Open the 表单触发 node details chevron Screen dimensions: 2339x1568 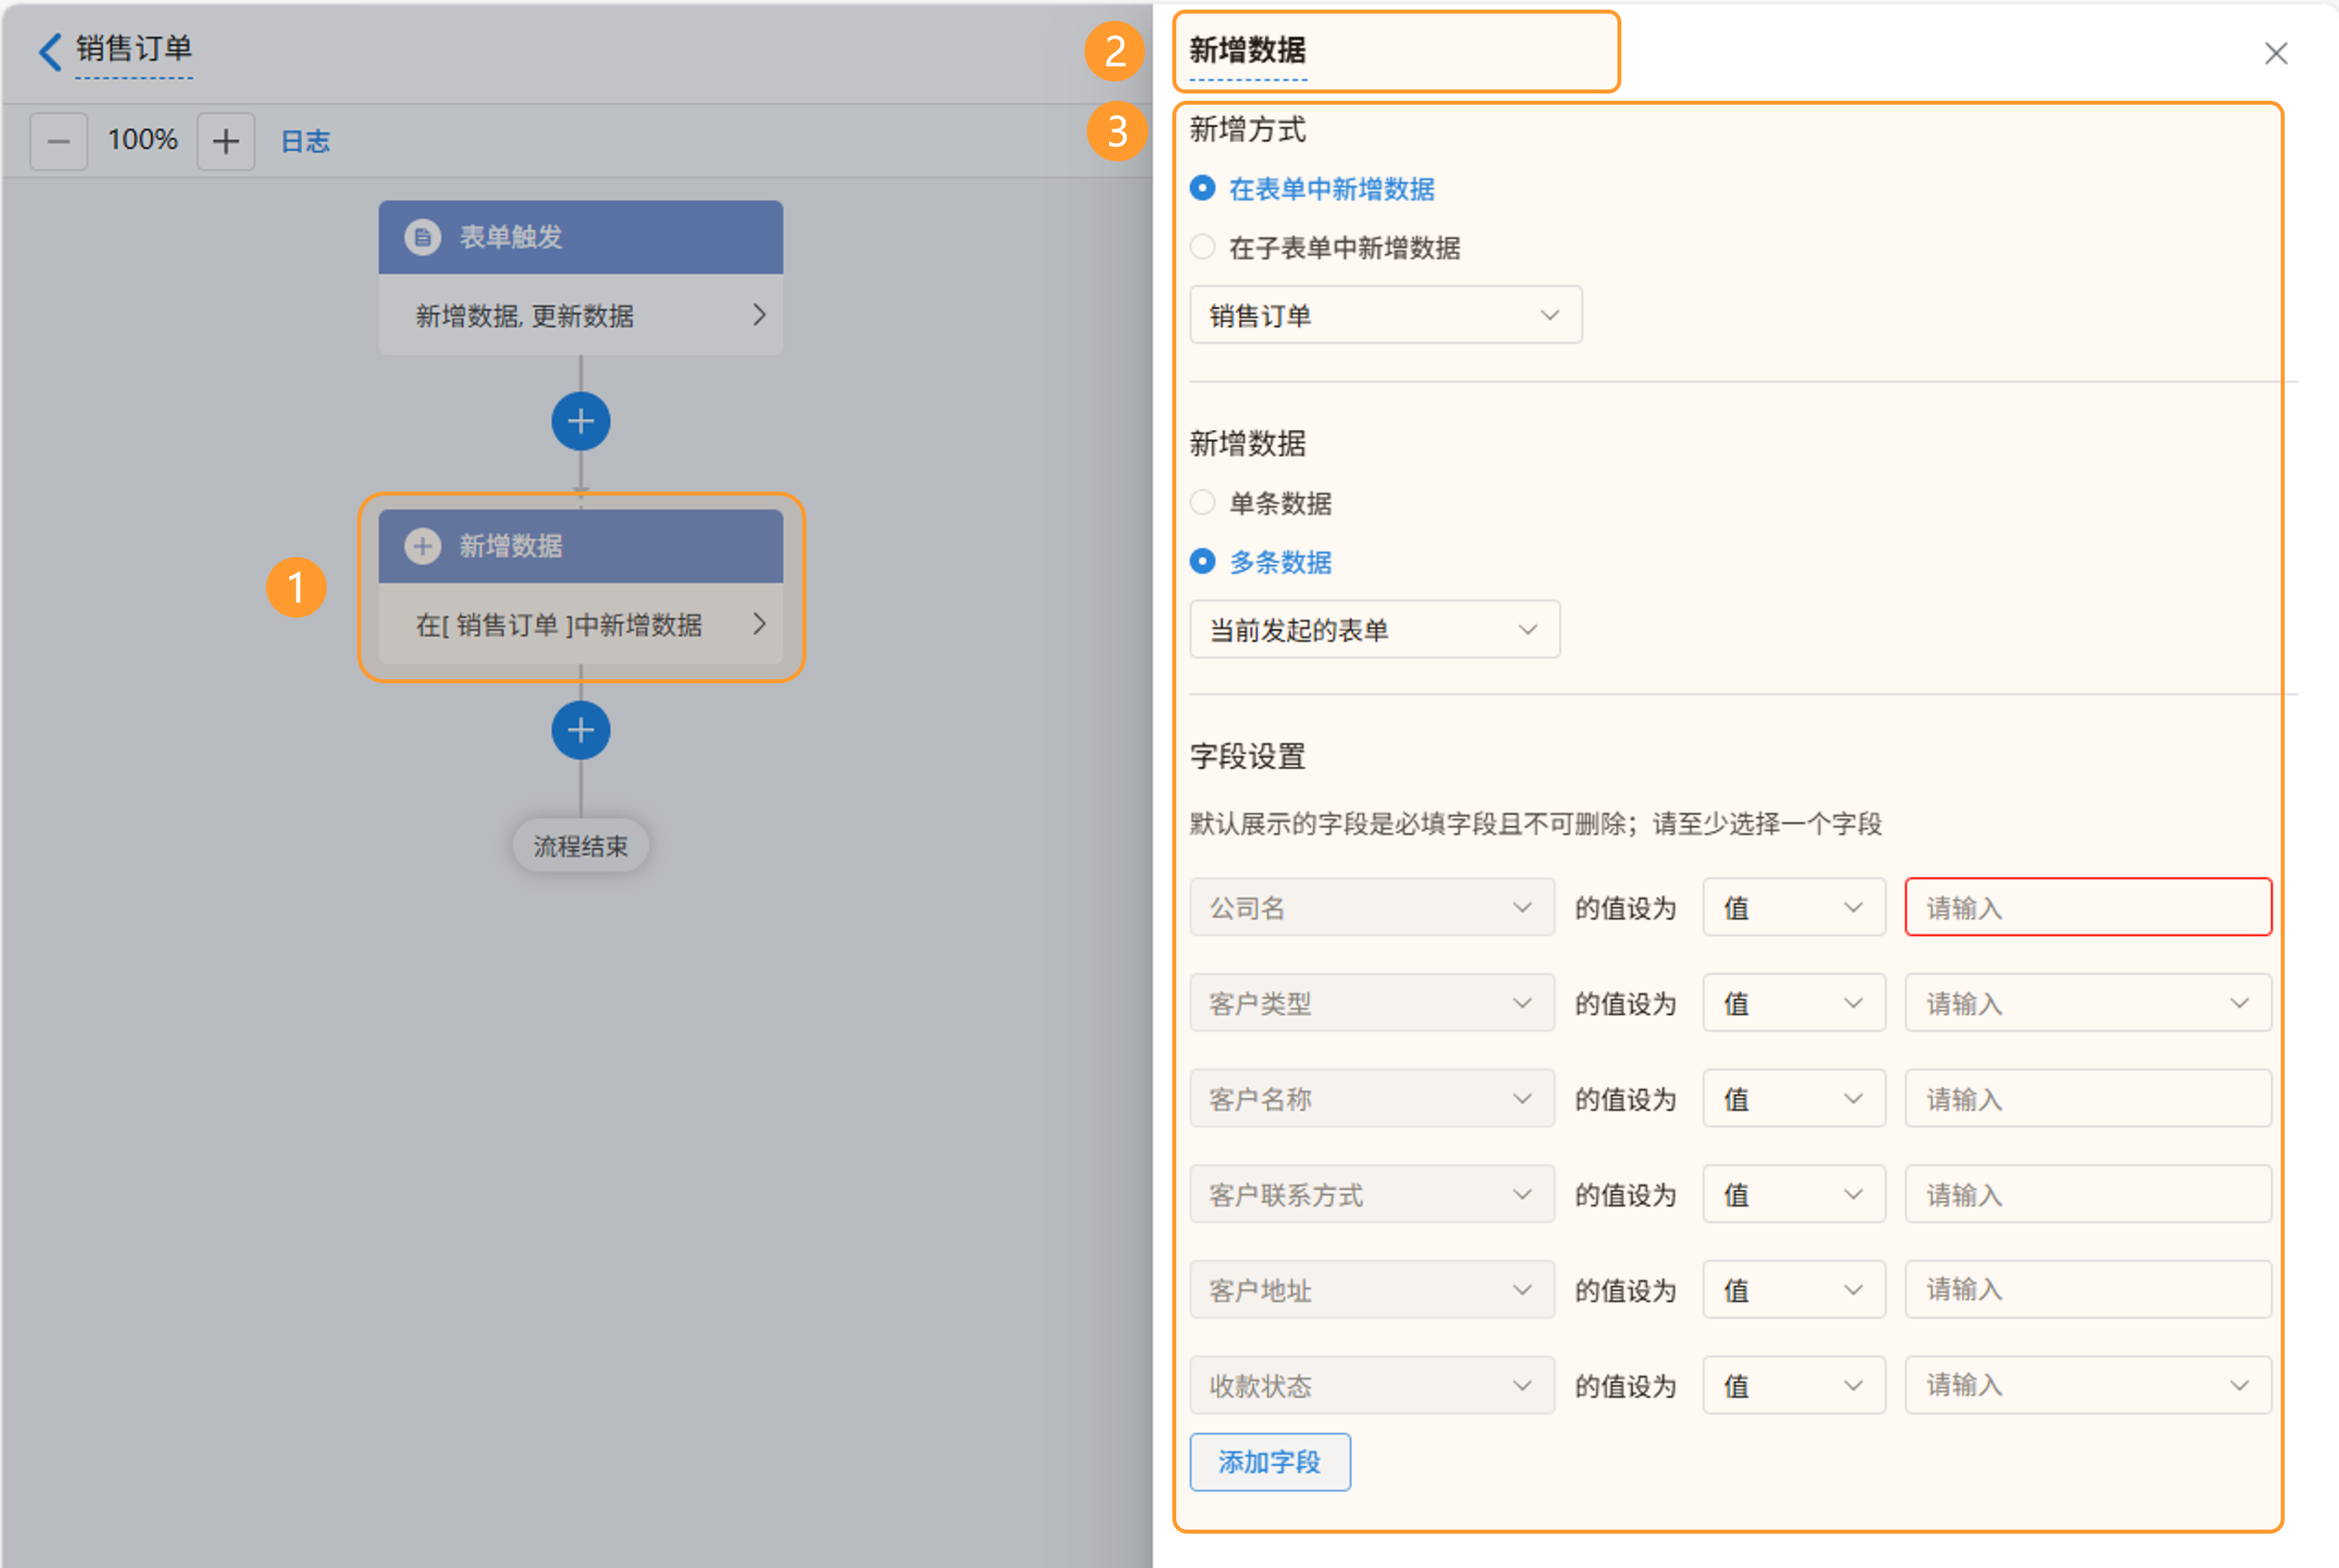pos(759,315)
